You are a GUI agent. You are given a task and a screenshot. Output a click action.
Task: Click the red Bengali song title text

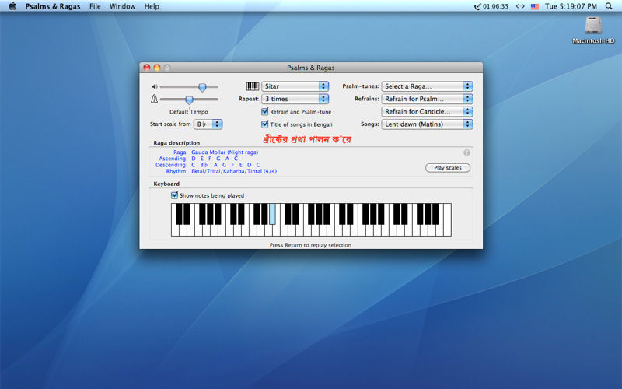tap(306, 139)
